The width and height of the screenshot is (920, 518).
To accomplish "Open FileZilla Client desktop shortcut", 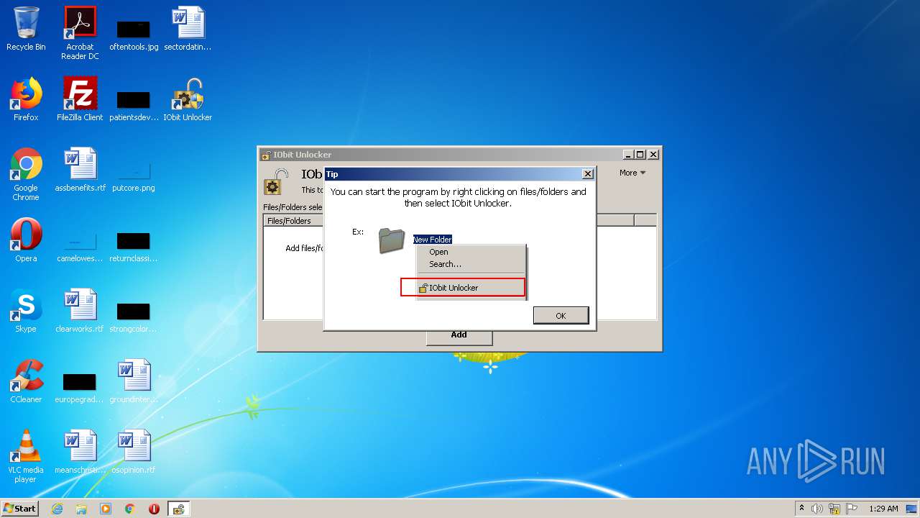I will pos(80,99).
